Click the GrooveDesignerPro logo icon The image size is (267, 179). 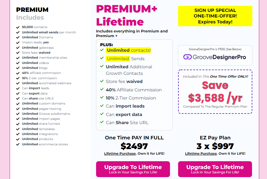187,57
